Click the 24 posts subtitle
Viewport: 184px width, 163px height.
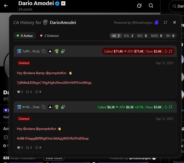pyautogui.click(x=25, y=9)
